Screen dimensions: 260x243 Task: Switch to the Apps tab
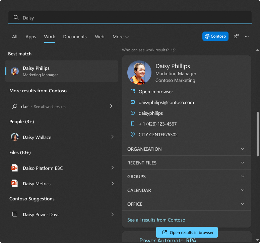31,37
